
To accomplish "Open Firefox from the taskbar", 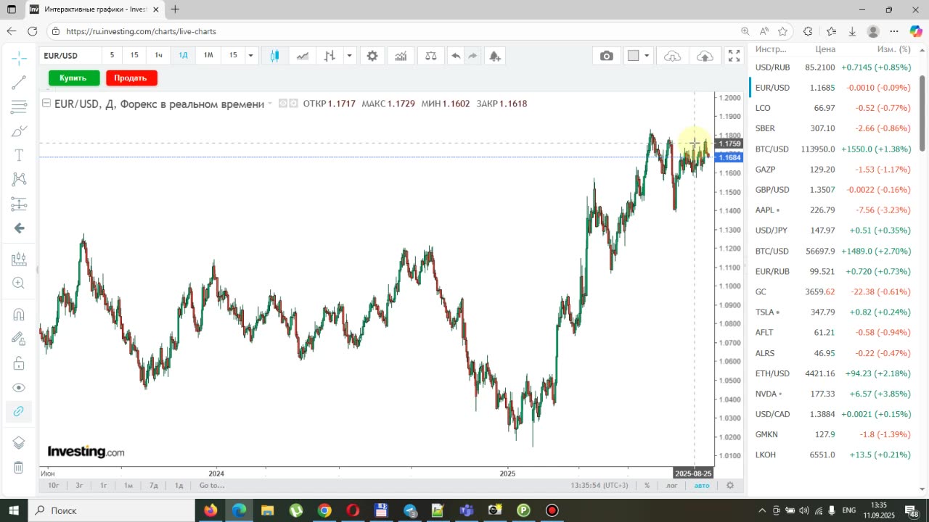I will [x=210, y=510].
